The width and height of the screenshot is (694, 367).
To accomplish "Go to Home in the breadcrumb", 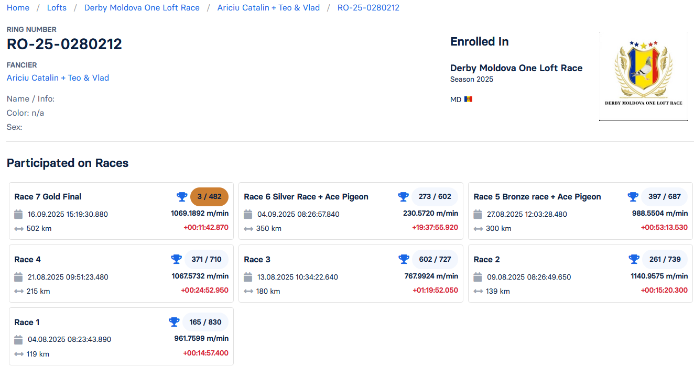I will click(x=18, y=8).
